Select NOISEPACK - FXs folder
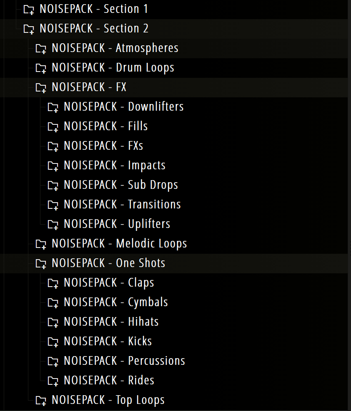351x411 pixels. coord(103,146)
